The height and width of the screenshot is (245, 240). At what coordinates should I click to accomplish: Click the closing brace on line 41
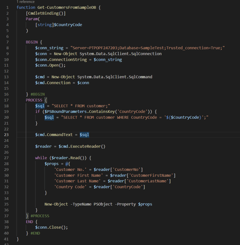point(18,239)
